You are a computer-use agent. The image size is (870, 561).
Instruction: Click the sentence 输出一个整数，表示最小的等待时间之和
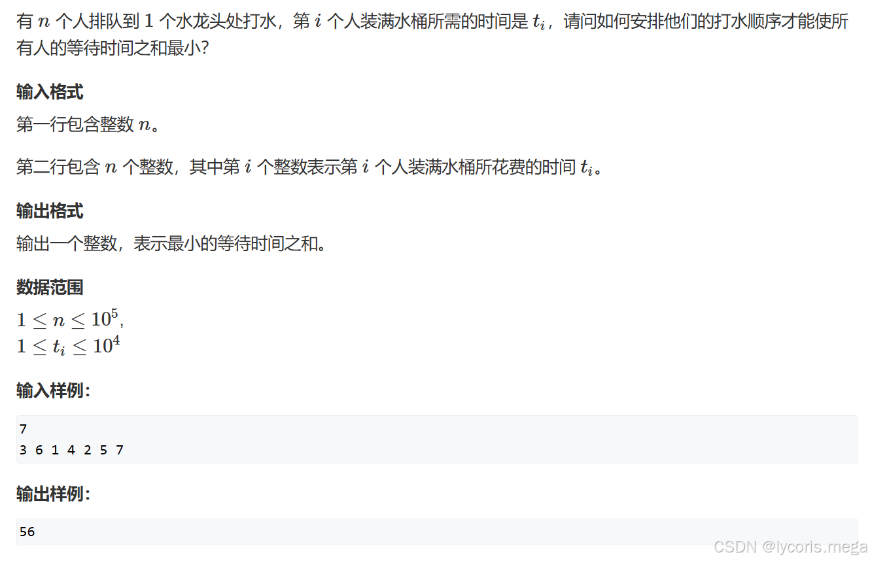(171, 244)
